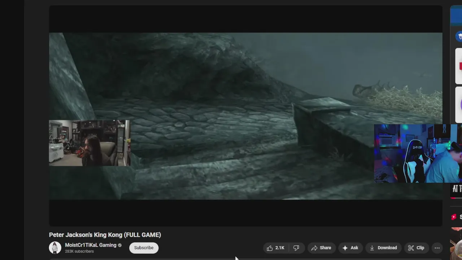This screenshot has width=462, height=260.
Task: Click the streamer facecam inset in the video
Action: (x=90, y=143)
